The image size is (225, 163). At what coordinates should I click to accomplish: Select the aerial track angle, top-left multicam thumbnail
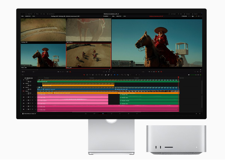(43, 30)
